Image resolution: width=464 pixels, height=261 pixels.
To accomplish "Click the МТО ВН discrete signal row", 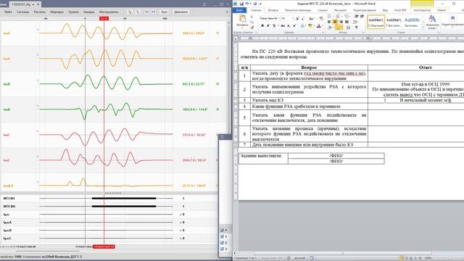I will point(109,206).
